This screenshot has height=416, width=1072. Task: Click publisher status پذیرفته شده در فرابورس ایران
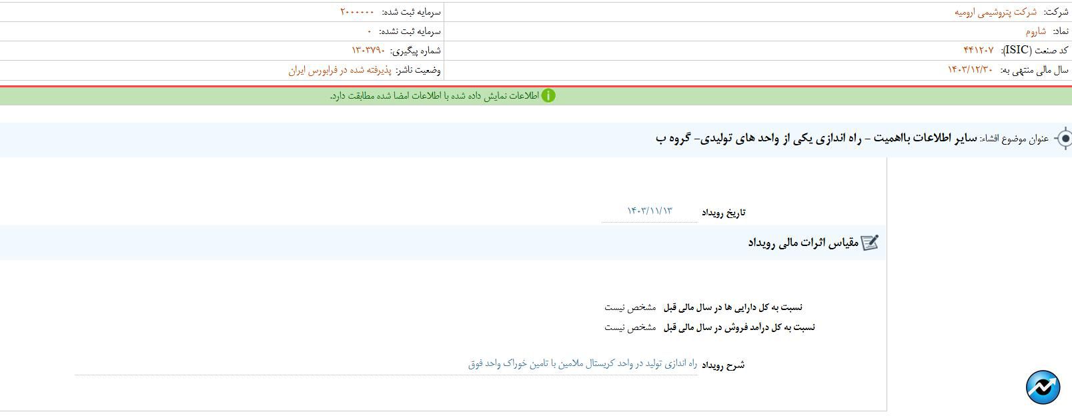point(340,70)
